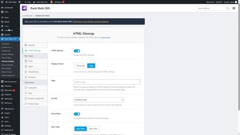Click the gear icon on General tab
This screenshot has width=240, height=135.
point(26,45)
